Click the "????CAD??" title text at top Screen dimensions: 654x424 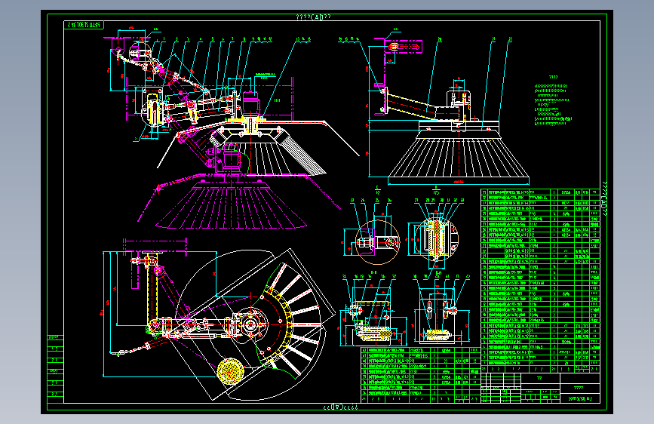point(313,17)
